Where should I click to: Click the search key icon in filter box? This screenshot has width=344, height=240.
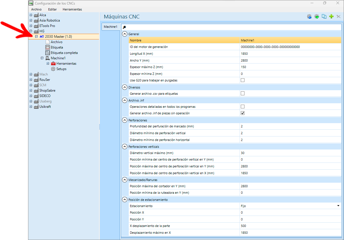124,27
